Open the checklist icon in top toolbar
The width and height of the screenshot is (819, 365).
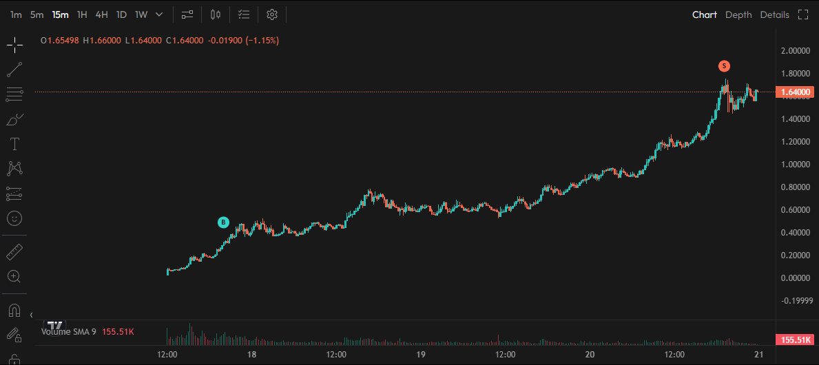click(244, 14)
